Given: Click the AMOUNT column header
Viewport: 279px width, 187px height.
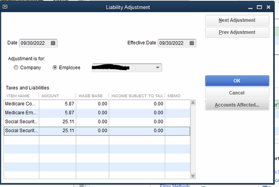Looking at the screenshot, I should click(50, 96).
